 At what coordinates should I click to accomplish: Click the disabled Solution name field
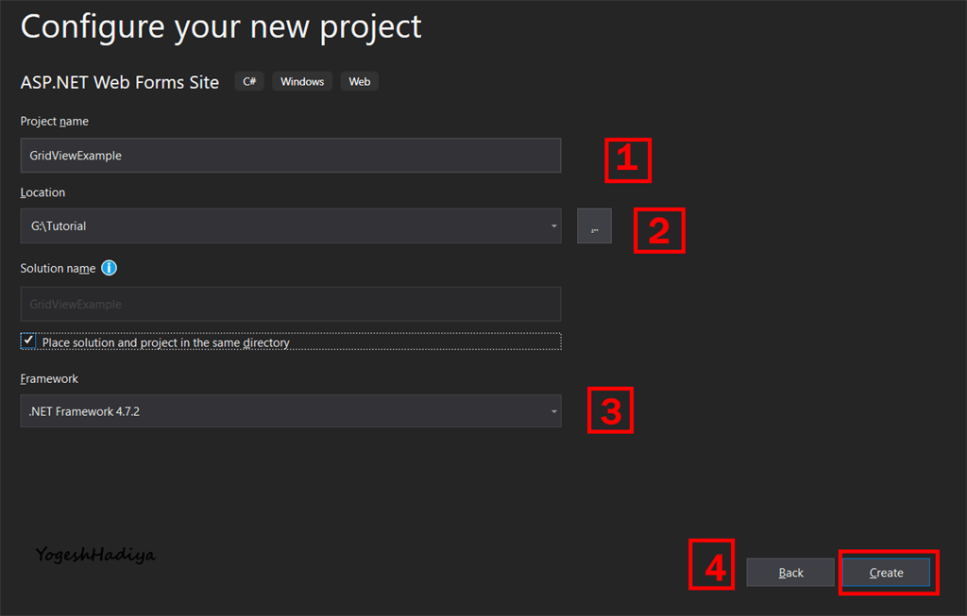[291, 305]
